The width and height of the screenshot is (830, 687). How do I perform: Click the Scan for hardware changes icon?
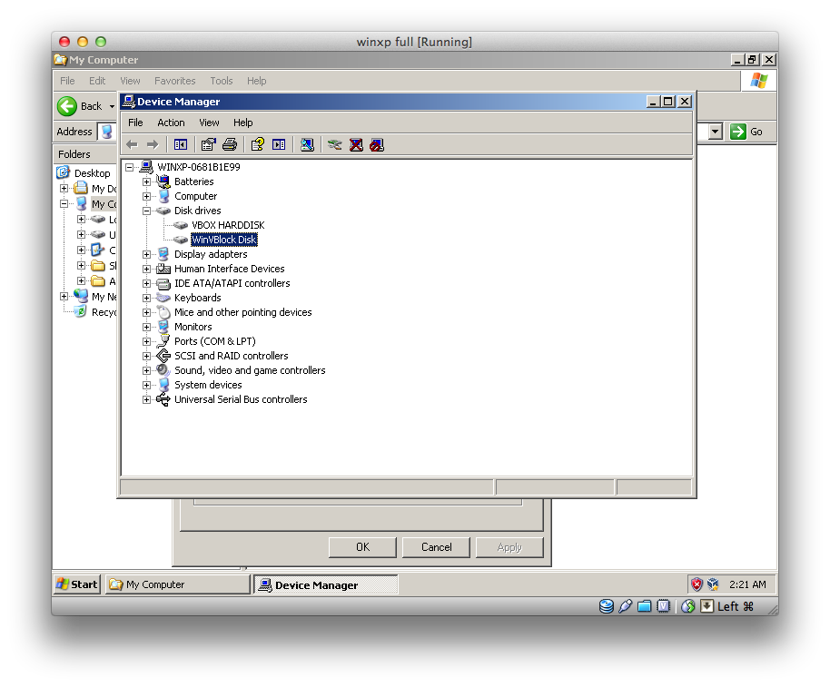click(x=307, y=144)
